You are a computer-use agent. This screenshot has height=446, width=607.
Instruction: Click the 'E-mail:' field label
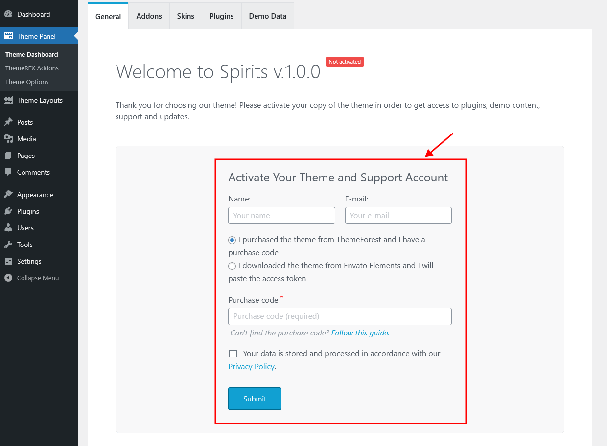[356, 199]
